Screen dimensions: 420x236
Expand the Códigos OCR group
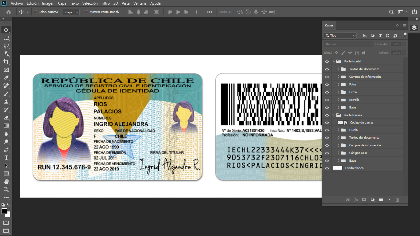[x=339, y=153]
